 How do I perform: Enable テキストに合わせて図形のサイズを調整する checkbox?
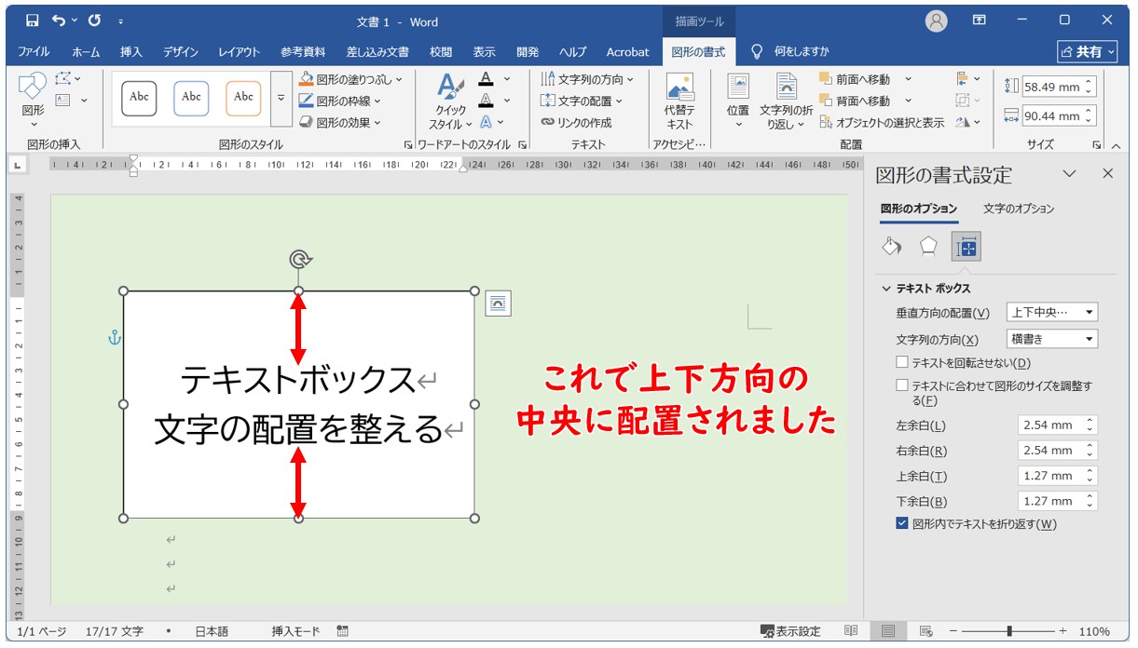pyautogui.click(x=901, y=385)
